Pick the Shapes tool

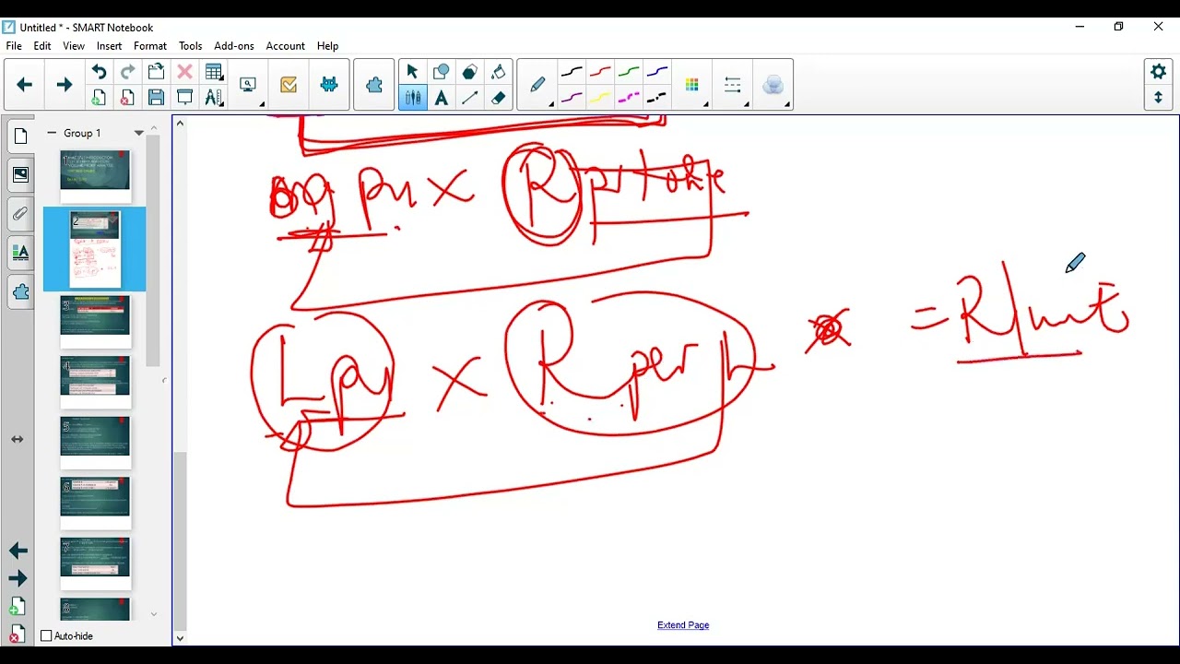point(441,72)
